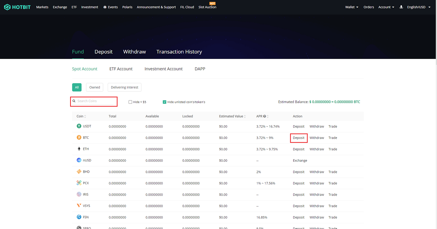Image resolution: width=437 pixels, height=229 pixels.
Task: Open the ETF menu item
Action: (x=74, y=7)
